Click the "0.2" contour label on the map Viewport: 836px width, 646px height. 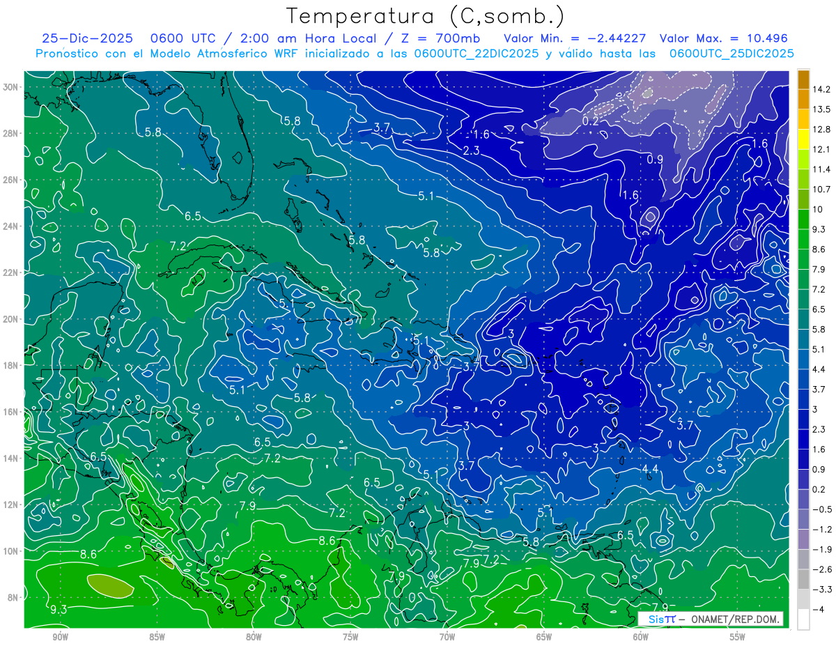pyautogui.click(x=591, y=120)
